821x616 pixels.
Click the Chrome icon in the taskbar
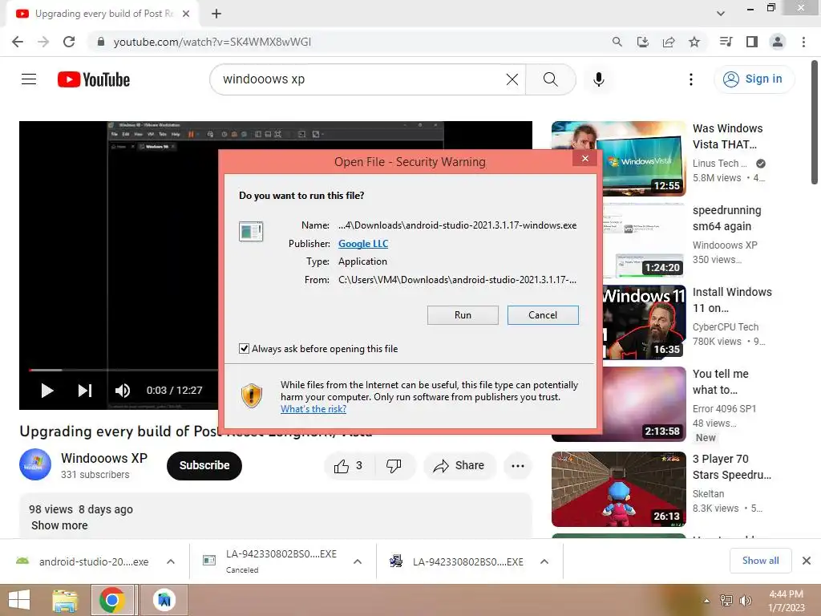pos(112,600)
